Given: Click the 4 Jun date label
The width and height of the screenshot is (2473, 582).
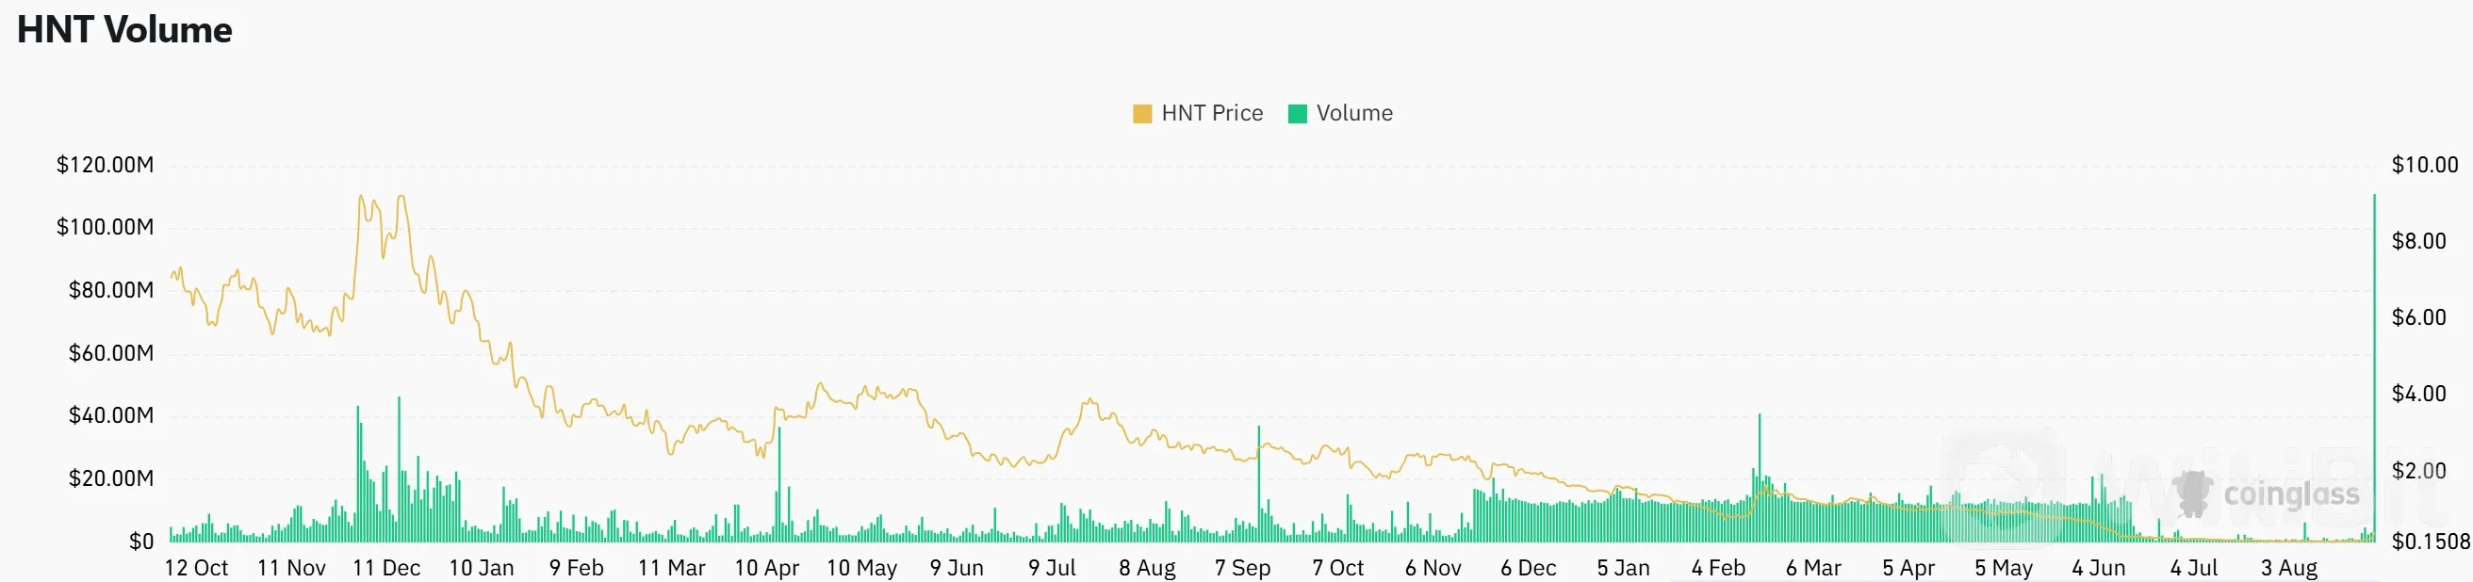Looking at the screenshot, I should coord(2099,569).
